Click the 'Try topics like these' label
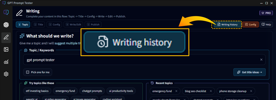 pyautogui.click(x=42, y=83)
